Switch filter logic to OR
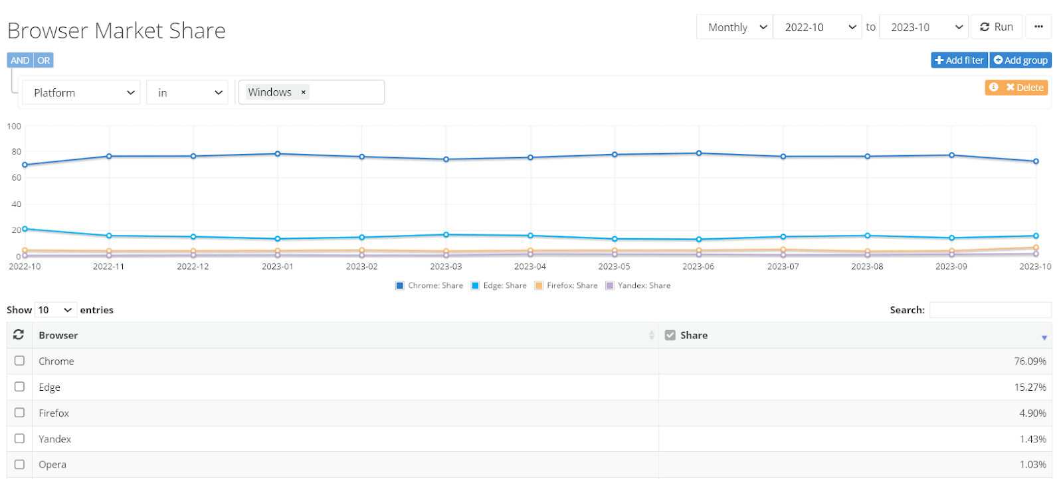Viewport: 1063px width, 479px height. coord(43,60)
